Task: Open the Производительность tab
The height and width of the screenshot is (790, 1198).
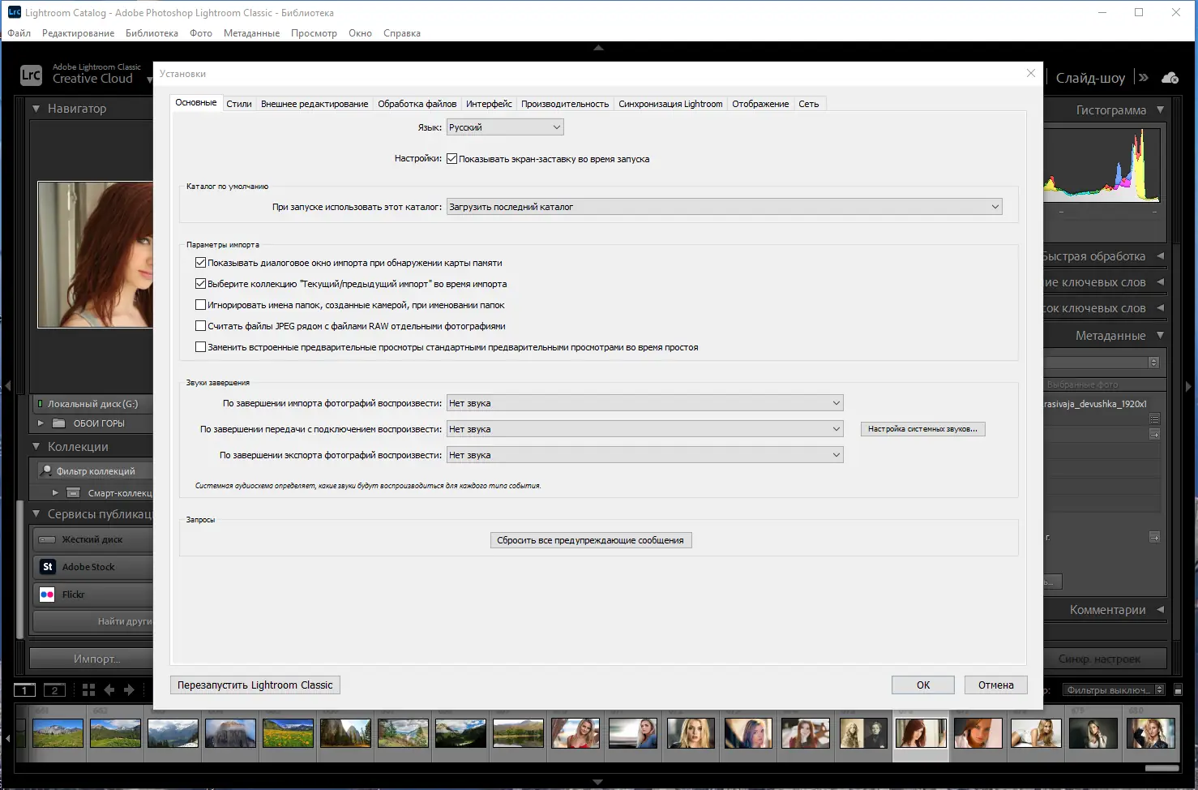Action: (565, 104)
